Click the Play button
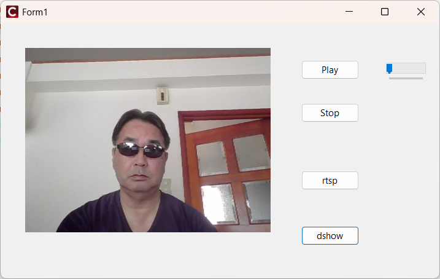Viewport: 440px width, 279px height. pyautogui.click(x=330, y=69)
